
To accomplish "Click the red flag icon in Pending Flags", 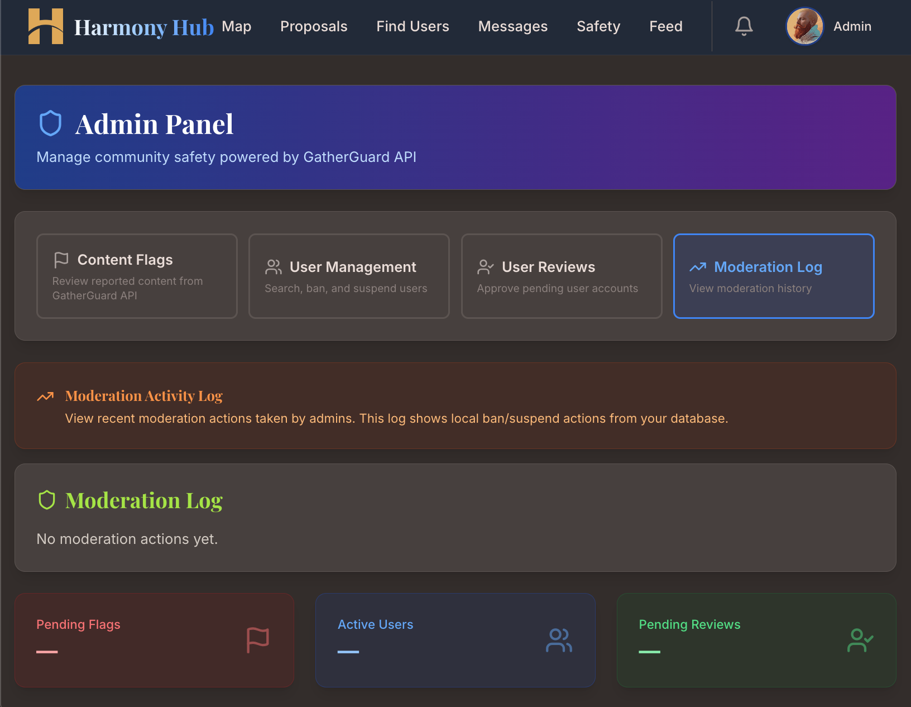I will (x=257, y=641).
